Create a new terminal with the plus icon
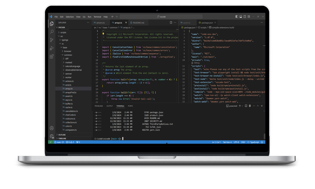This screenshot has height=189, width=315. [x=240, y=106]
